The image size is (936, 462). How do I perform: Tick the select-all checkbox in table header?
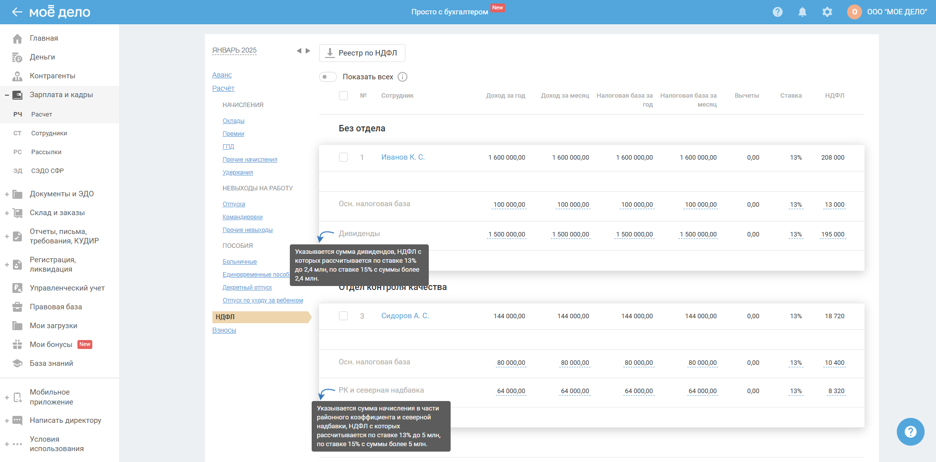pos(343,96)
